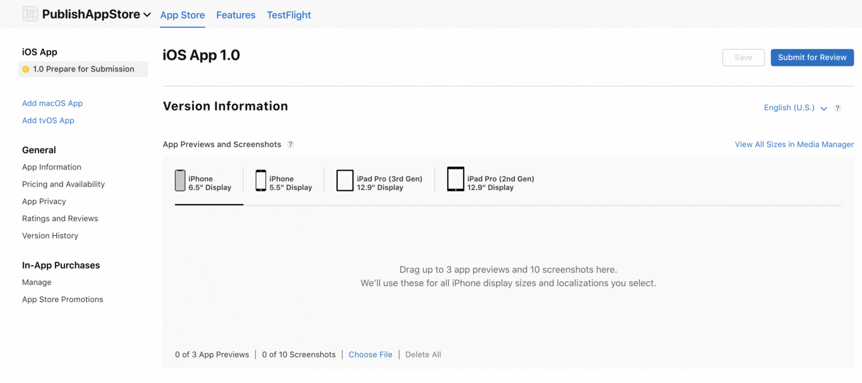Click the PublishAppStore logo icon
This screenshot has height=383, width=862.
[30, 13]
